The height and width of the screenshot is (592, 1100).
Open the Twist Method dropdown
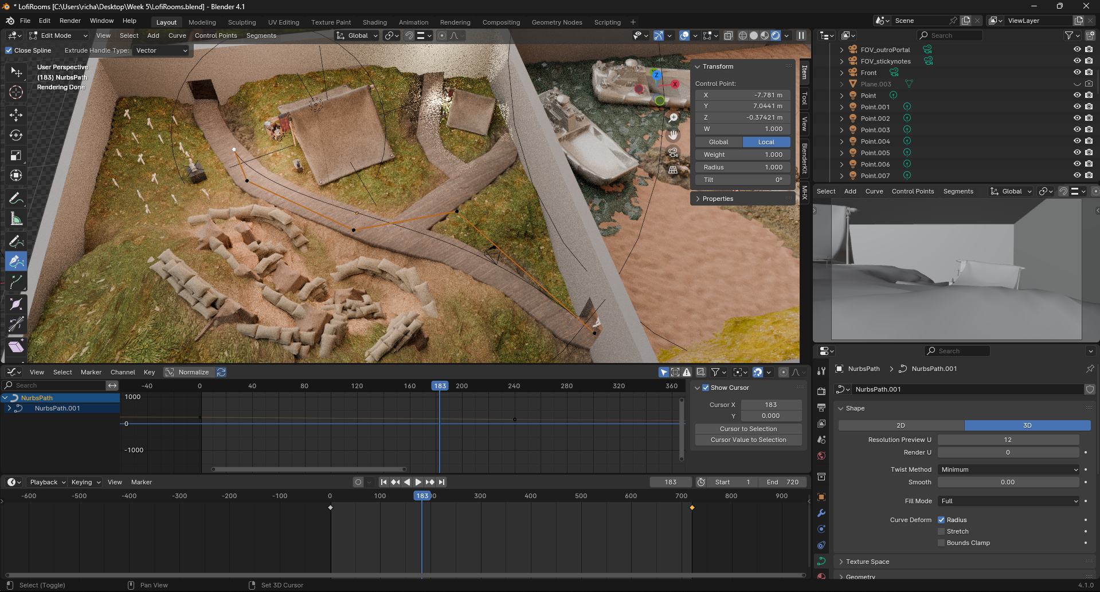pos(1008,469)
